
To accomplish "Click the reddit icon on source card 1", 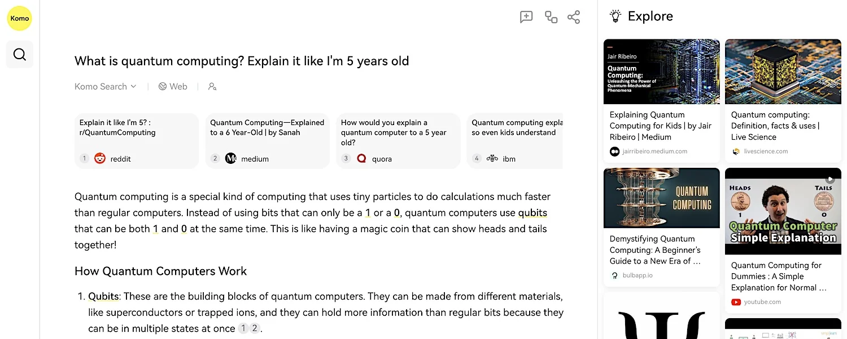I will 100,159.
